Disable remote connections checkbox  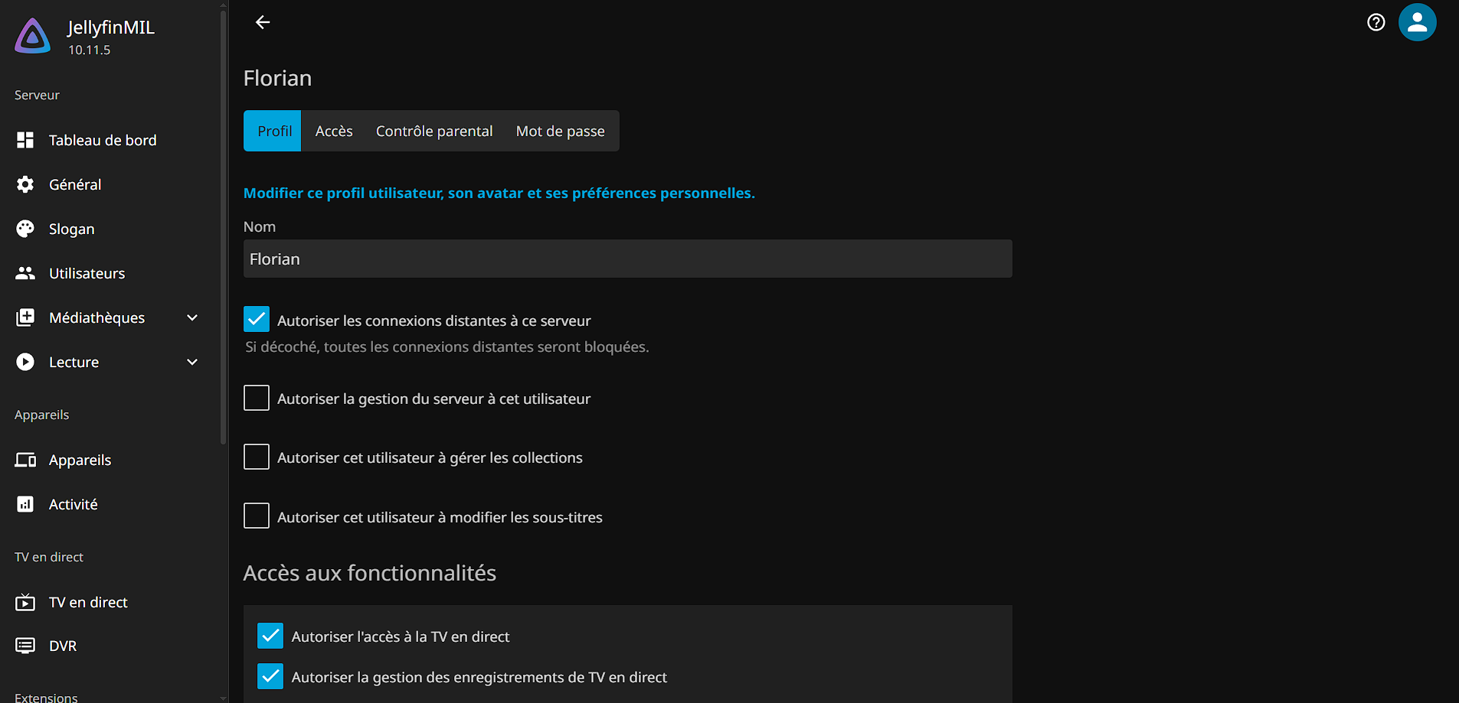tap(257, 319)
